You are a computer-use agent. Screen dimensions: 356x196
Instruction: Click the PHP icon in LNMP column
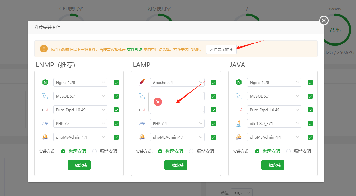pos(45,123)
